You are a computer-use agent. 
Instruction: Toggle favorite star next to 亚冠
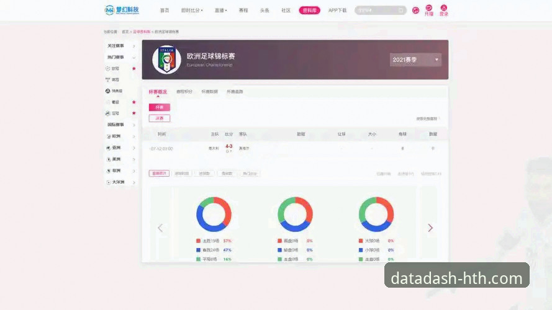(133, 113)
